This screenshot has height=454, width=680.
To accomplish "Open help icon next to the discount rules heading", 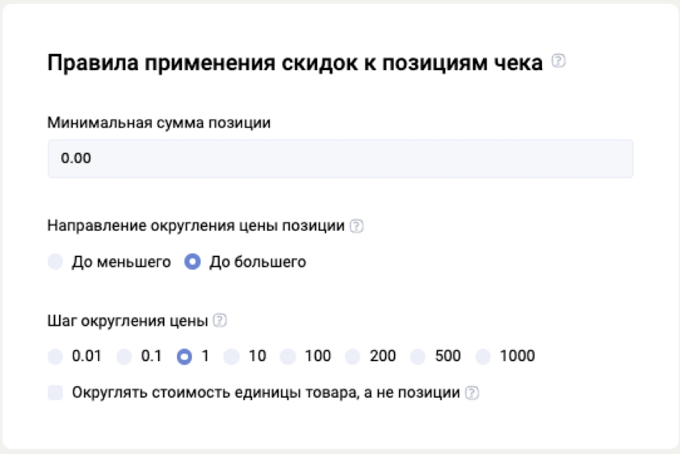I will 559,63.
